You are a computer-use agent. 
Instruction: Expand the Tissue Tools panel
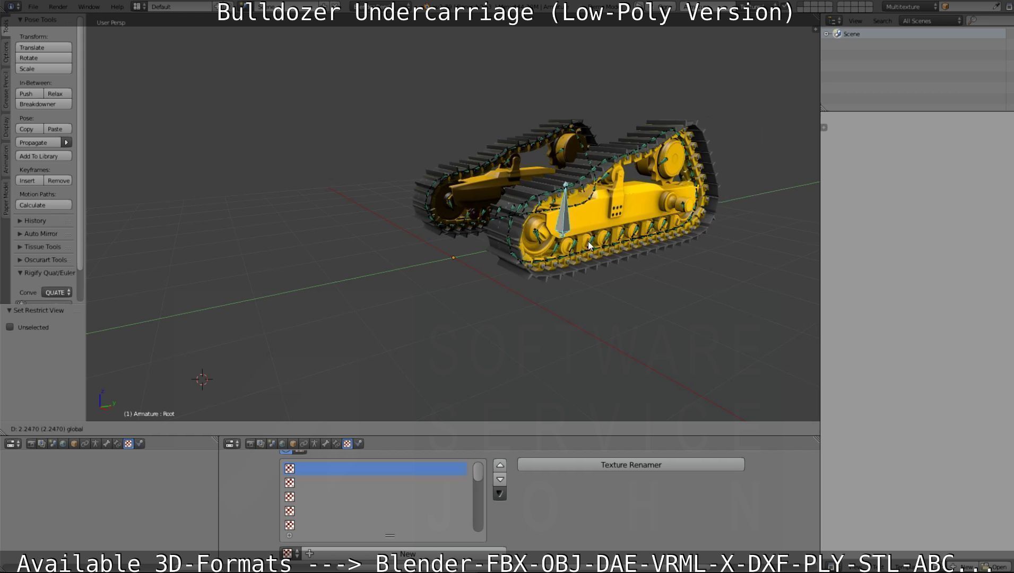pyautogui.click(x=20, y=247)
